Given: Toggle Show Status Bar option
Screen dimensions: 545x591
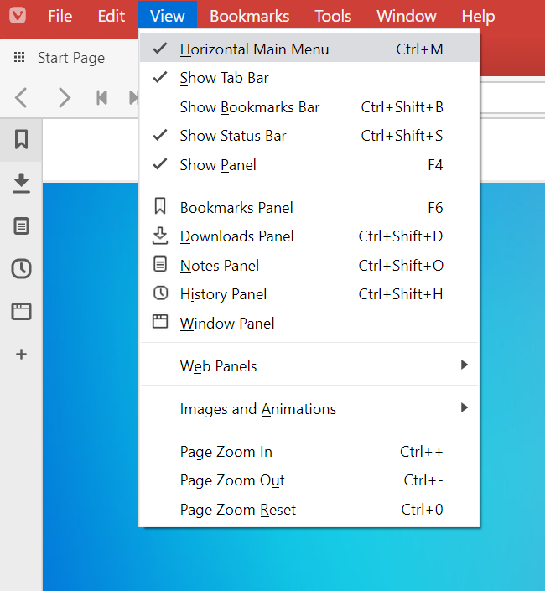Looking at the screenshot, I should pyautogui.click(x=309, y=136).
